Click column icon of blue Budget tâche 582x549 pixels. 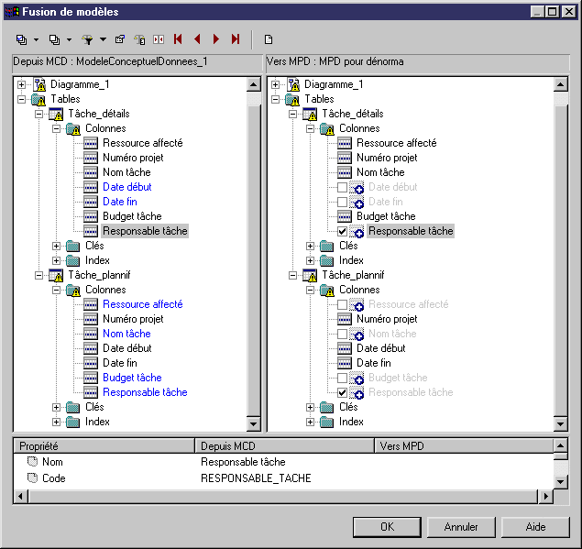pos(91,378)
